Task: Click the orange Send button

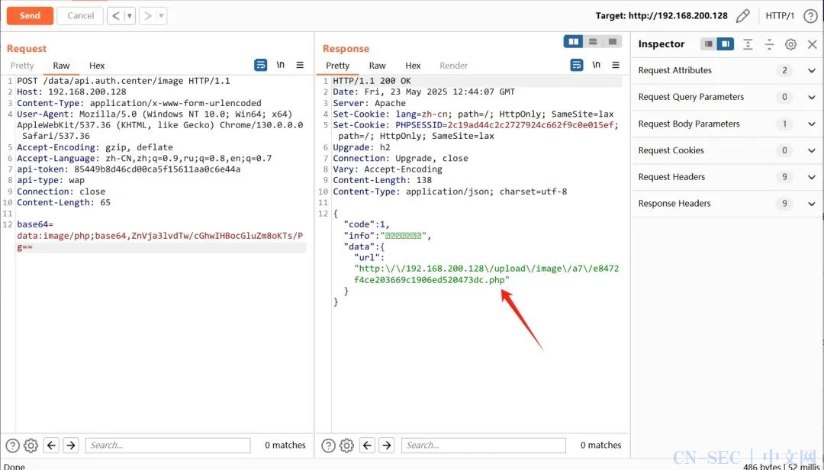Action: (30, 16)
